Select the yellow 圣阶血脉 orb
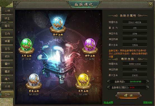Viewport: 155px width, 106px height. (83, 79)
